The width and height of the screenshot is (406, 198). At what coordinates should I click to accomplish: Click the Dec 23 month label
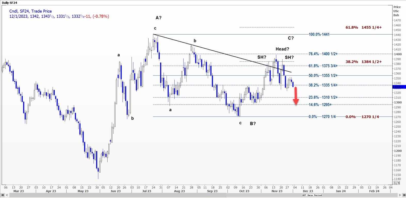(x=308, y=191)
